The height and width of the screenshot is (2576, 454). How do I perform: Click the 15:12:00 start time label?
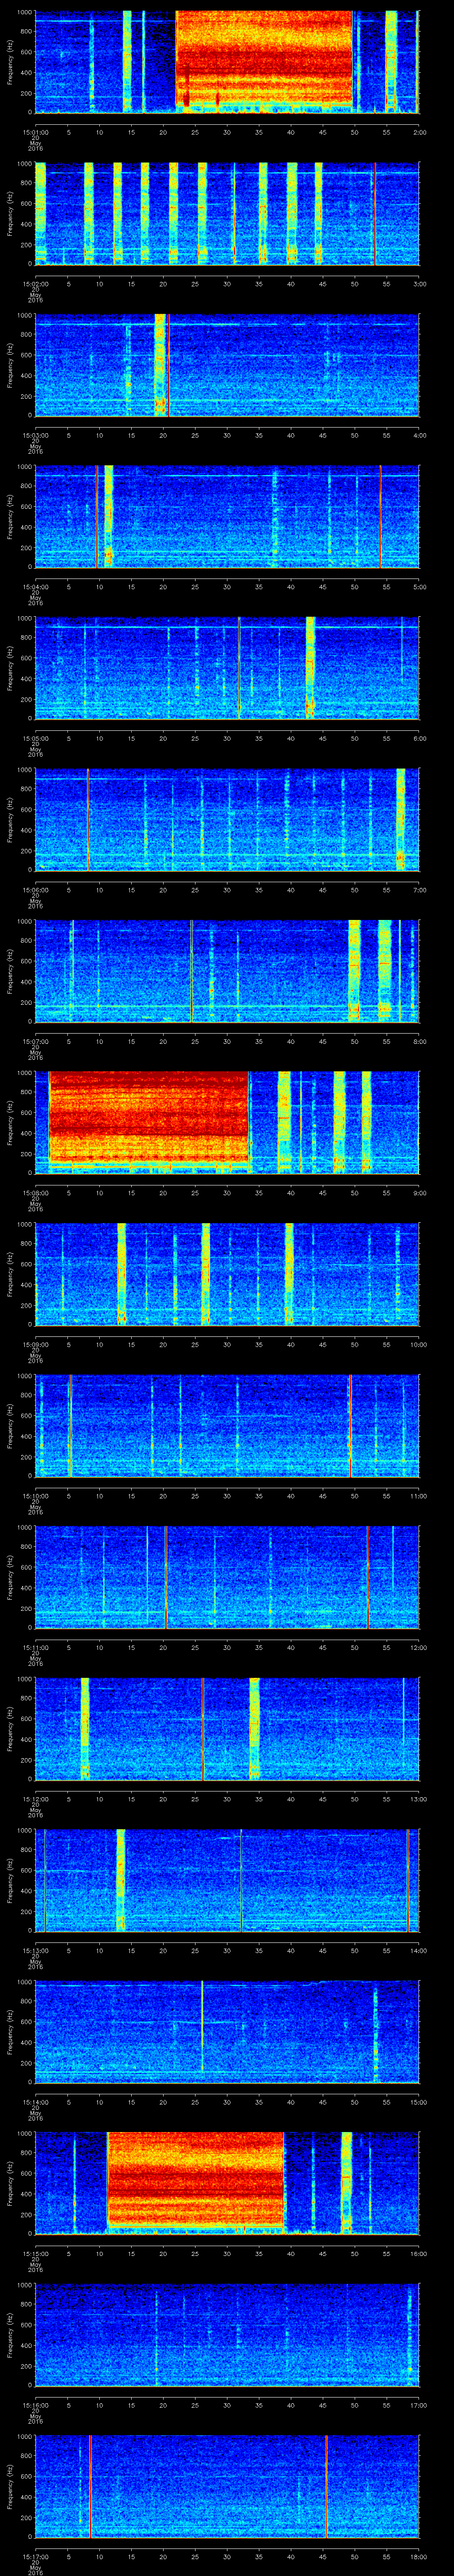coord(35,1798)
